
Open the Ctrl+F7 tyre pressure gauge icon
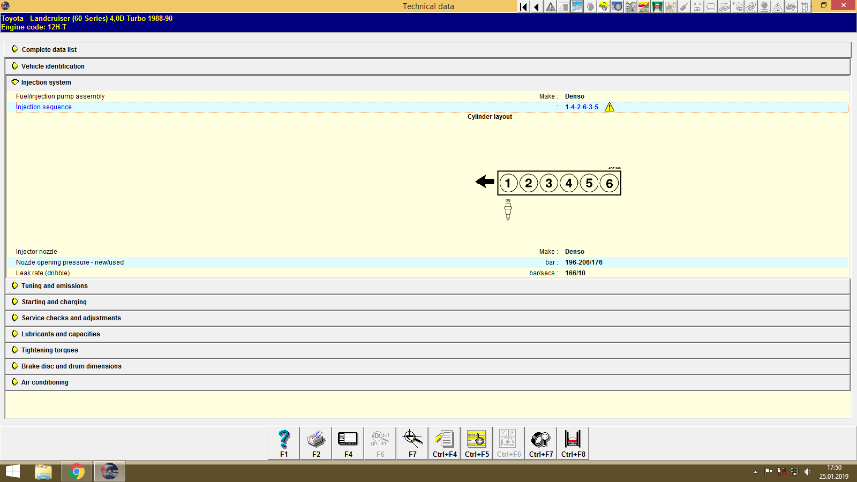(541, 443)
